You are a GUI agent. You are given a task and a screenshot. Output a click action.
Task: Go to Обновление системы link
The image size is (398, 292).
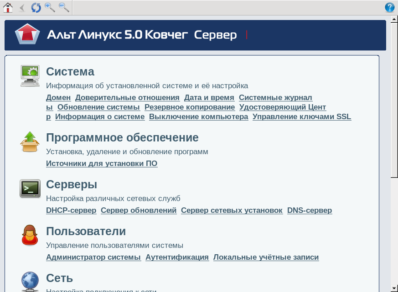coord(98,107)
